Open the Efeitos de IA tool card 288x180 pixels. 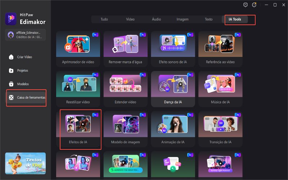pyautogui.click(x=77, y=129)
